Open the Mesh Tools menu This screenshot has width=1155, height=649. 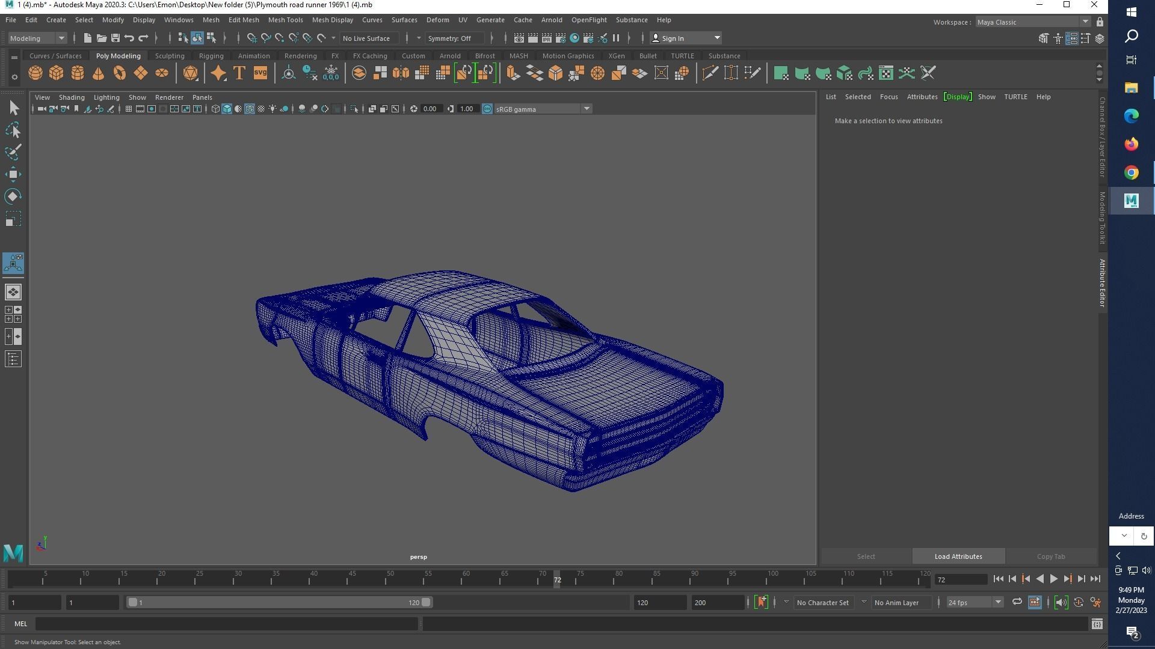point(285,20)
